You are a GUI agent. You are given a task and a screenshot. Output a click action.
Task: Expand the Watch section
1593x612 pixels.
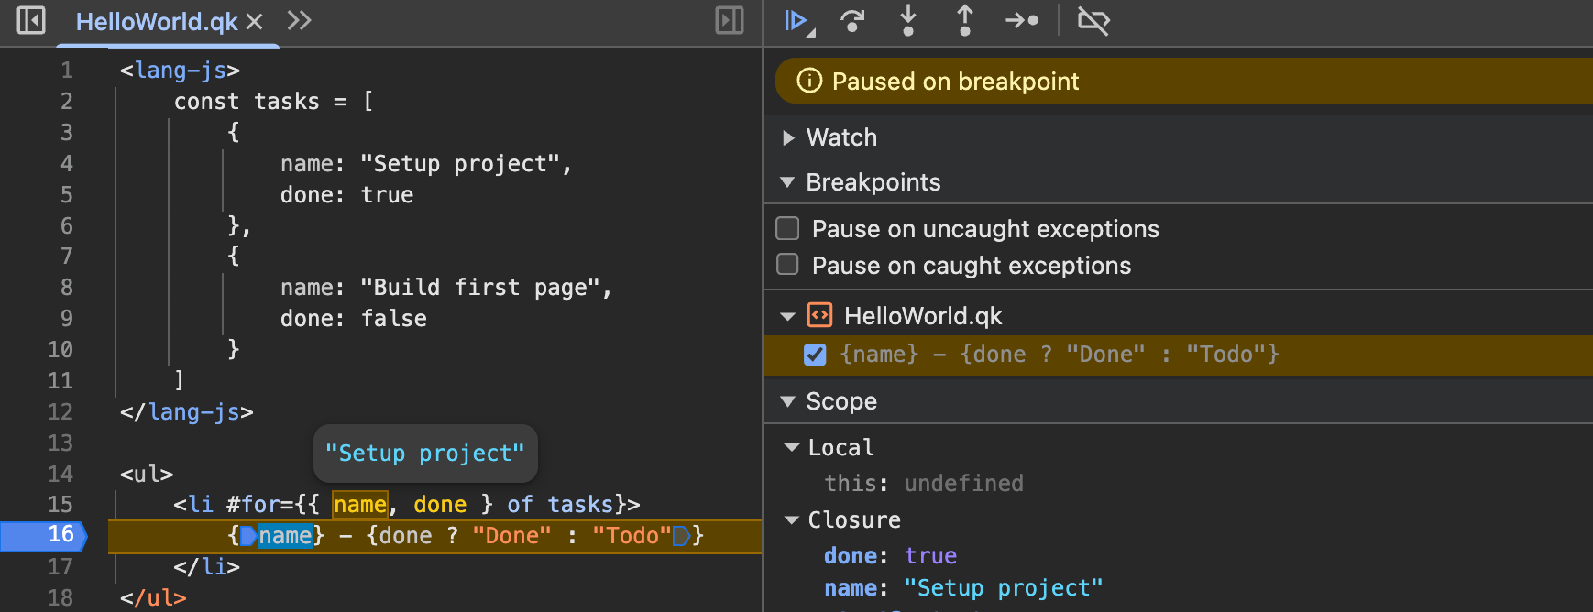pos(788,137)
